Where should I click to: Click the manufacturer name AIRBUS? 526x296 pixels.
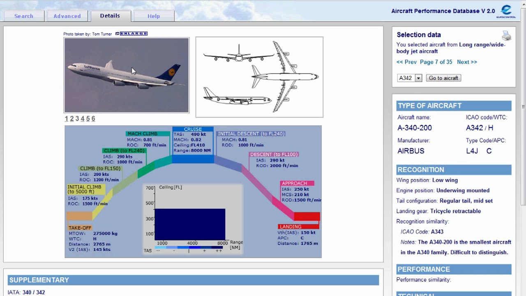pyautogui.click(x=411, y=151)
